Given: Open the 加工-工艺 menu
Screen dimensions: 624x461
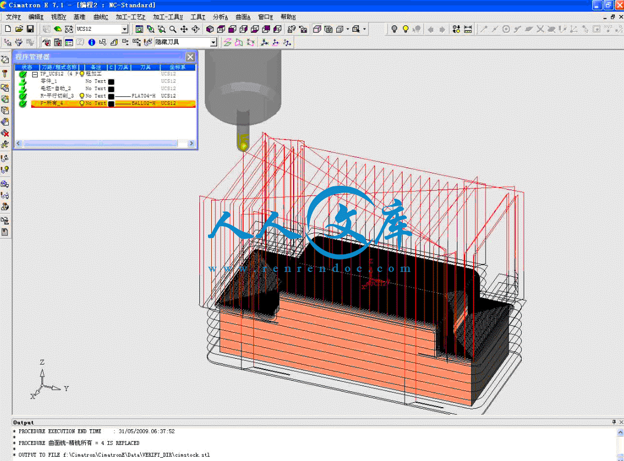Looking at the screenshot, I should click(130, 17).
